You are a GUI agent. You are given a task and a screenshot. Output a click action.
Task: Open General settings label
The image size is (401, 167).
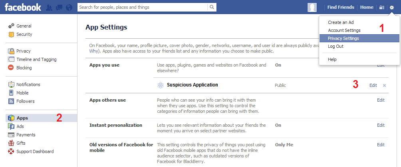point(24,26)
